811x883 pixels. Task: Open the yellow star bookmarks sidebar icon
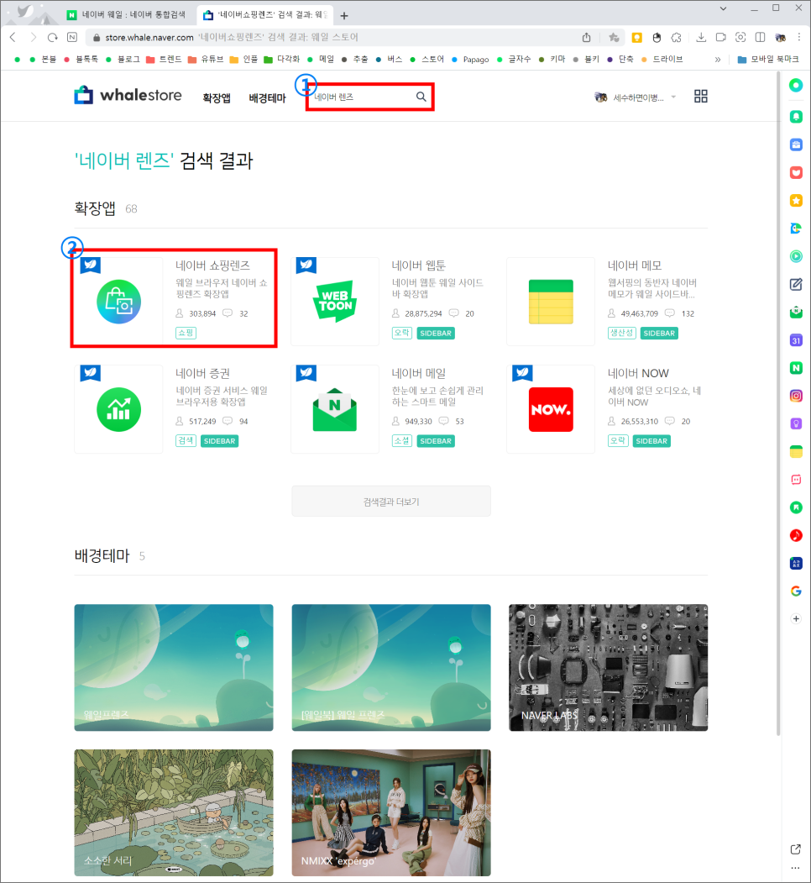click(796, 201)
